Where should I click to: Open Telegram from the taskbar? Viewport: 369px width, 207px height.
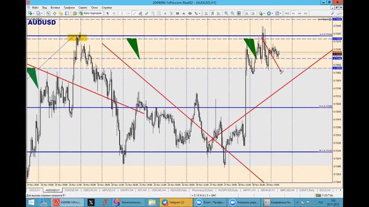point(176,202)
